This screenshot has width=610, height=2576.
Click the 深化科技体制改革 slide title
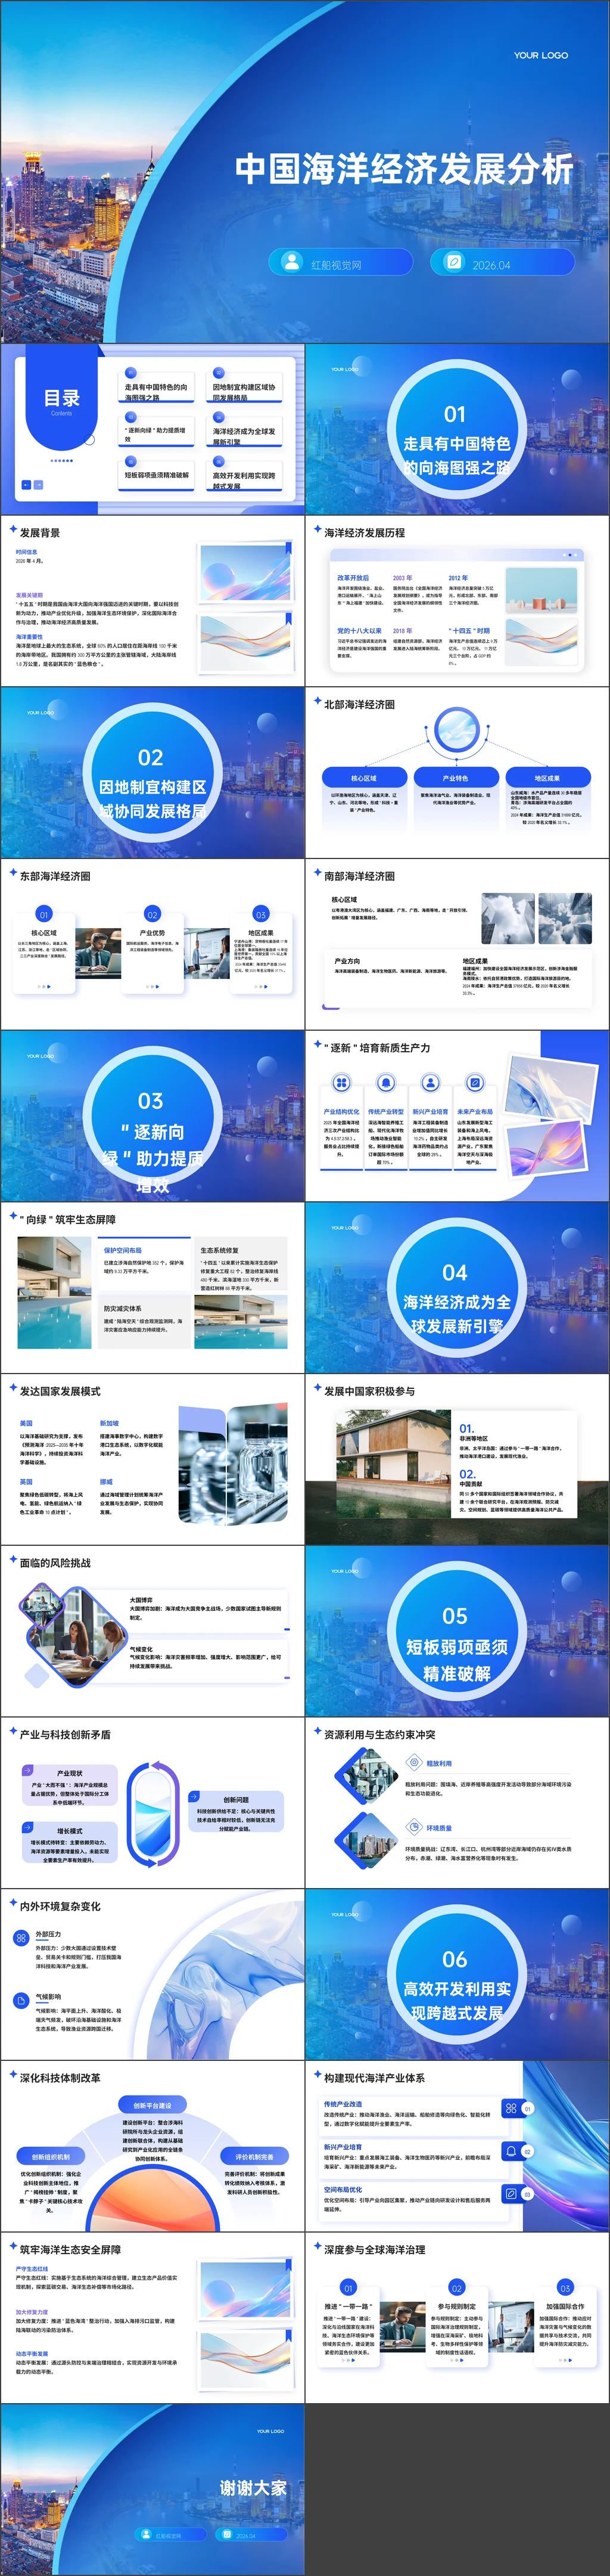tap(60, 2077)
